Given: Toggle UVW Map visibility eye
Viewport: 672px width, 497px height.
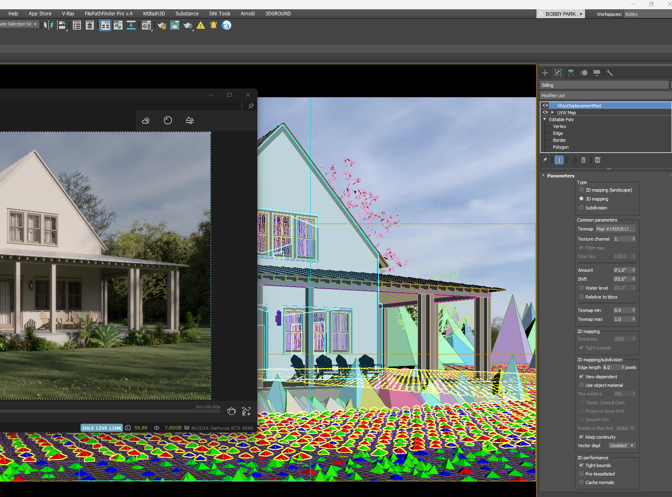Looking at the screenshot, I should point(545,112).
